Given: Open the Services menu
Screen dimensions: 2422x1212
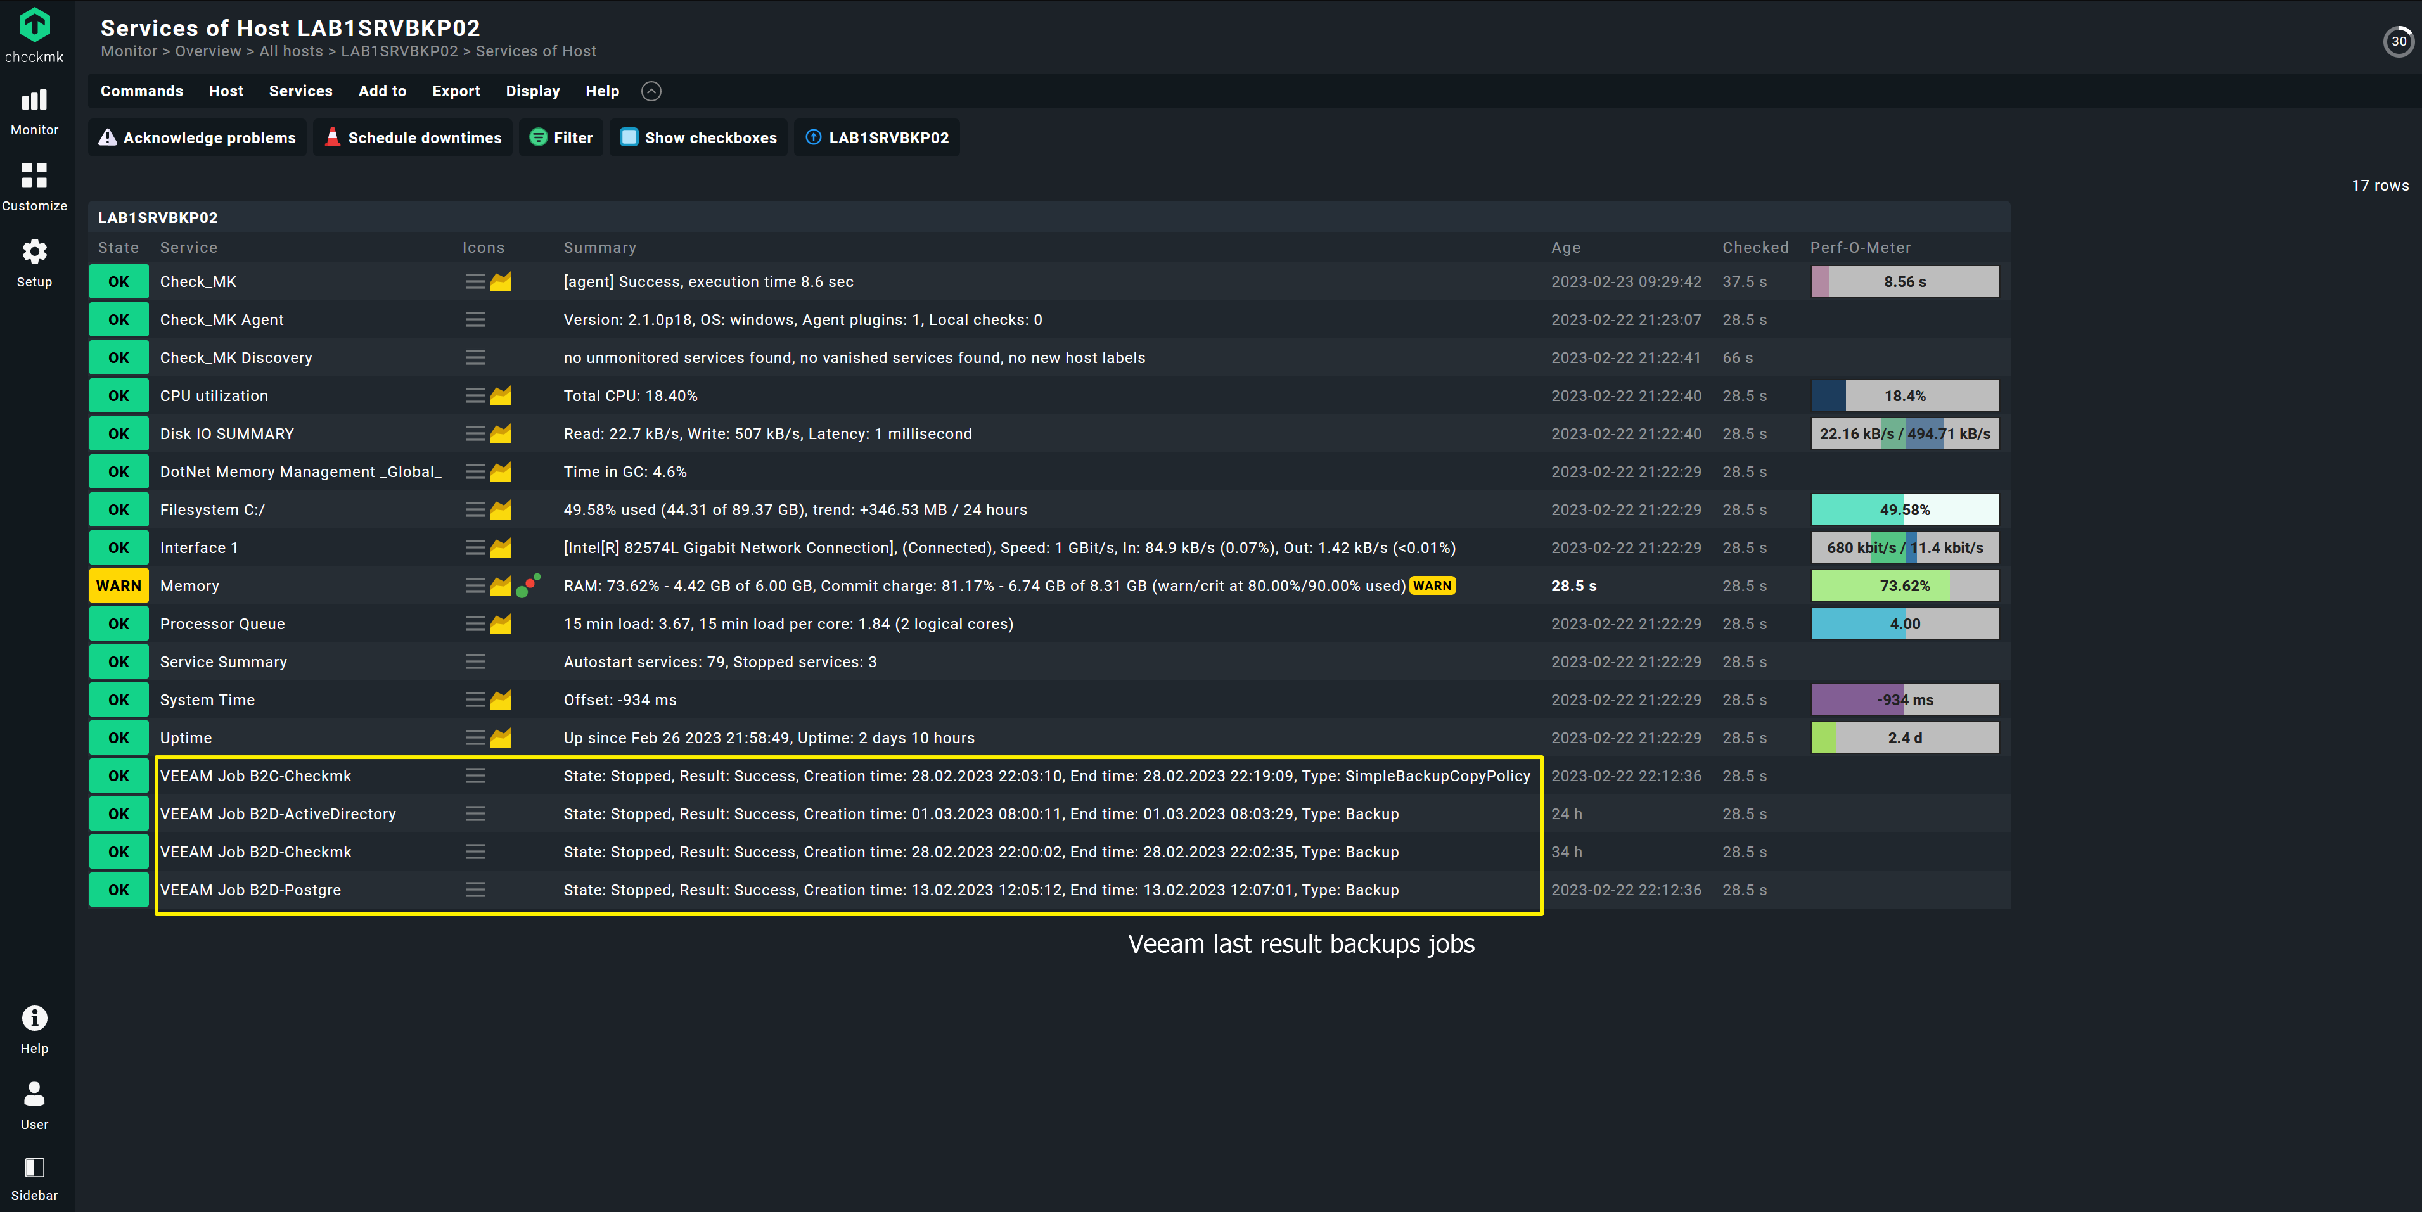Looking at the screenshot, I should coord(301,91).
